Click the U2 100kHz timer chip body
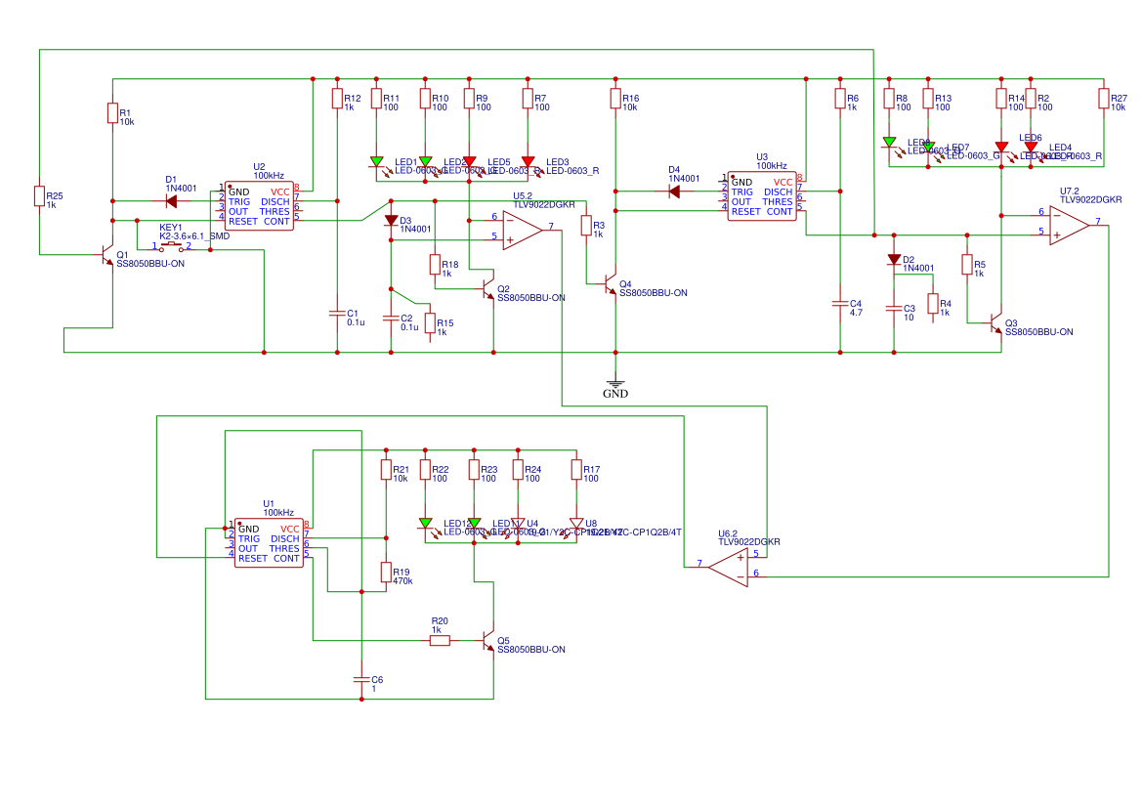This screenshot has width=1142, height=808. pyautogui.click(x=259, y=206)
